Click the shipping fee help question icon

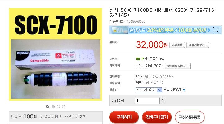click(x=184, y=90)
